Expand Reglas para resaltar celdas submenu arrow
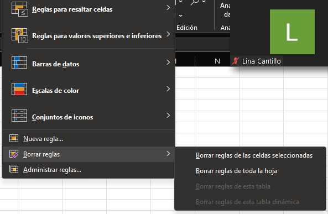 [168, 8]
